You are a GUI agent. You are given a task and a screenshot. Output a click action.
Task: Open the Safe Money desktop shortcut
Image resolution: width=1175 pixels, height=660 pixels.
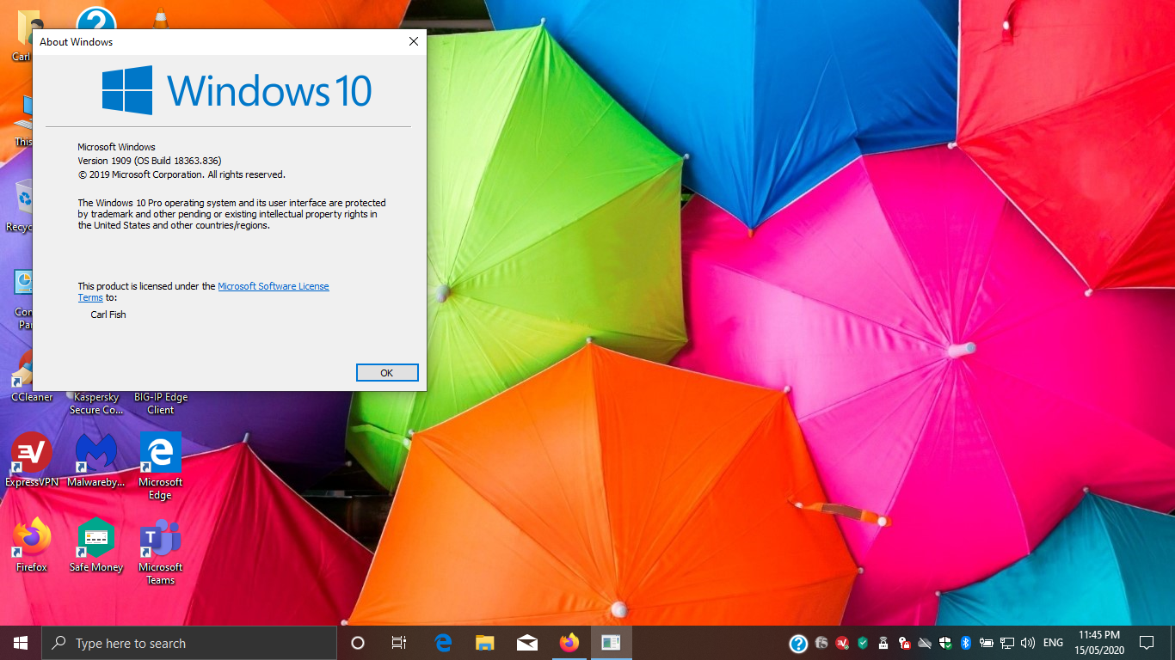coord(96,539)
